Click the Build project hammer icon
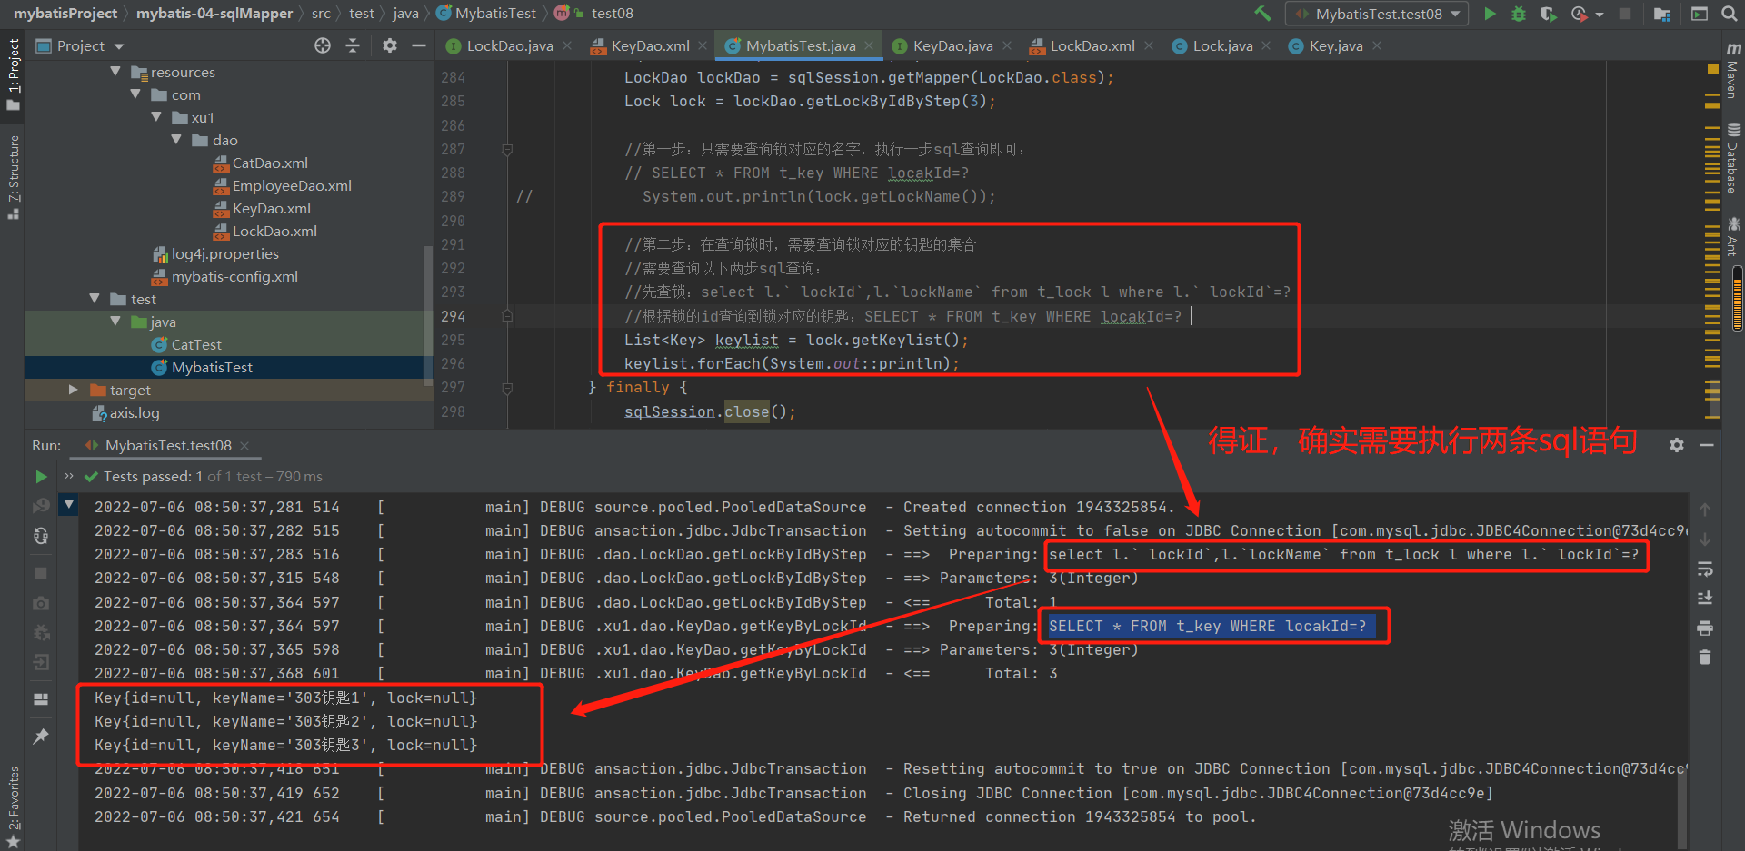Image resolution: width=1745 pixels, height=851 pixels. coord(1263,14)
